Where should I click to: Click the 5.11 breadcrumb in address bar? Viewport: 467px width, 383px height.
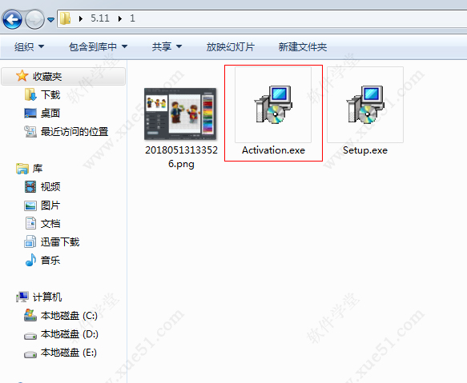point(100,18)
